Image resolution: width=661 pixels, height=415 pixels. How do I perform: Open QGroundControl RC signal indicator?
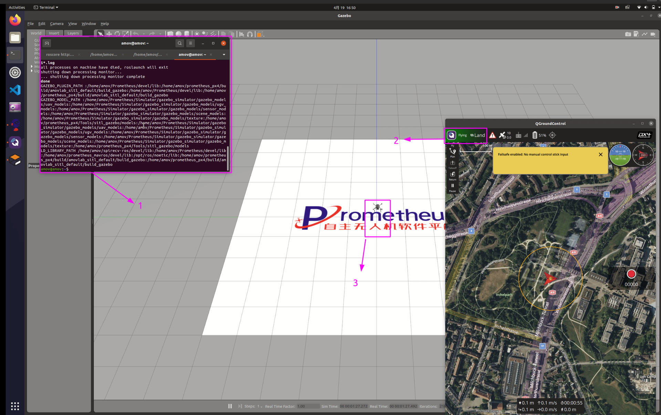click(522, 135)
